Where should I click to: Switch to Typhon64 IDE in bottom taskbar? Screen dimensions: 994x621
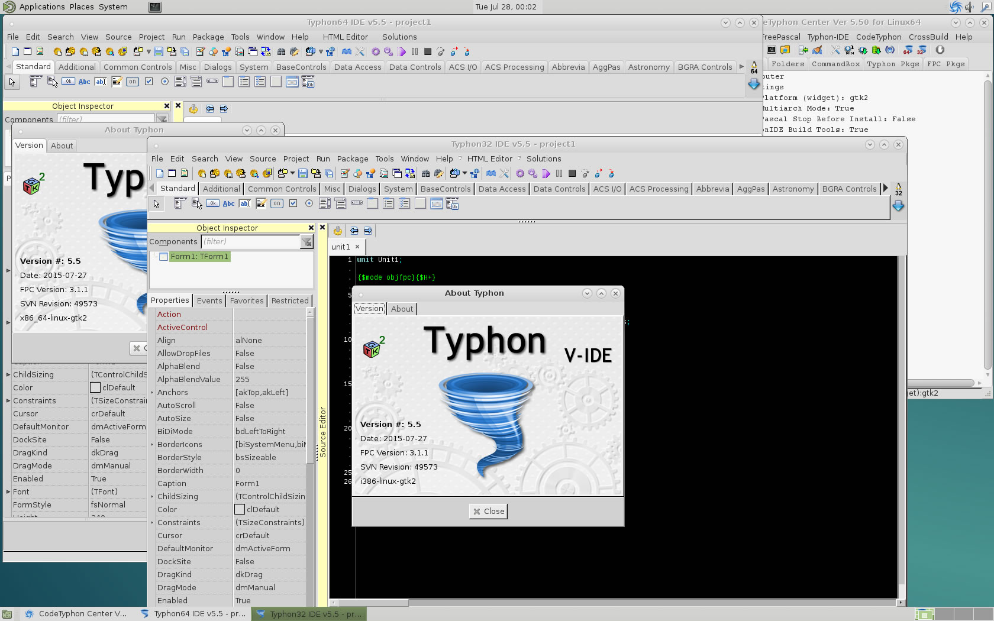click(193, 614)
